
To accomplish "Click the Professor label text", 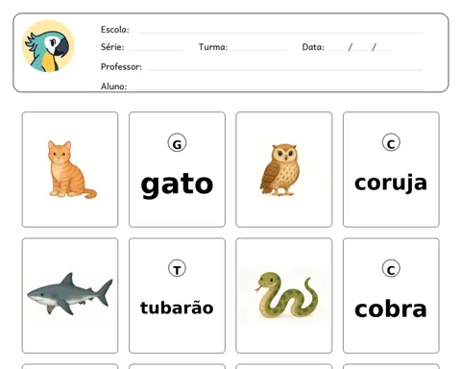I will pos(121,67).
